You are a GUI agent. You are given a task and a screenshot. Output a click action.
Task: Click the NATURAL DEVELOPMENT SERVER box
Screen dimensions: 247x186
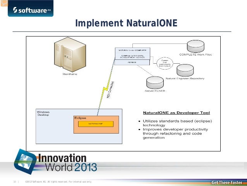132,56
